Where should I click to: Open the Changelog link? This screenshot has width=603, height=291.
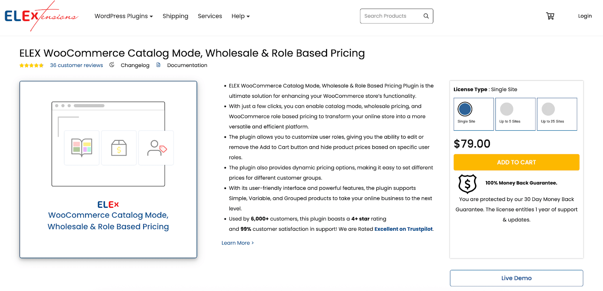tap(135, 65)
